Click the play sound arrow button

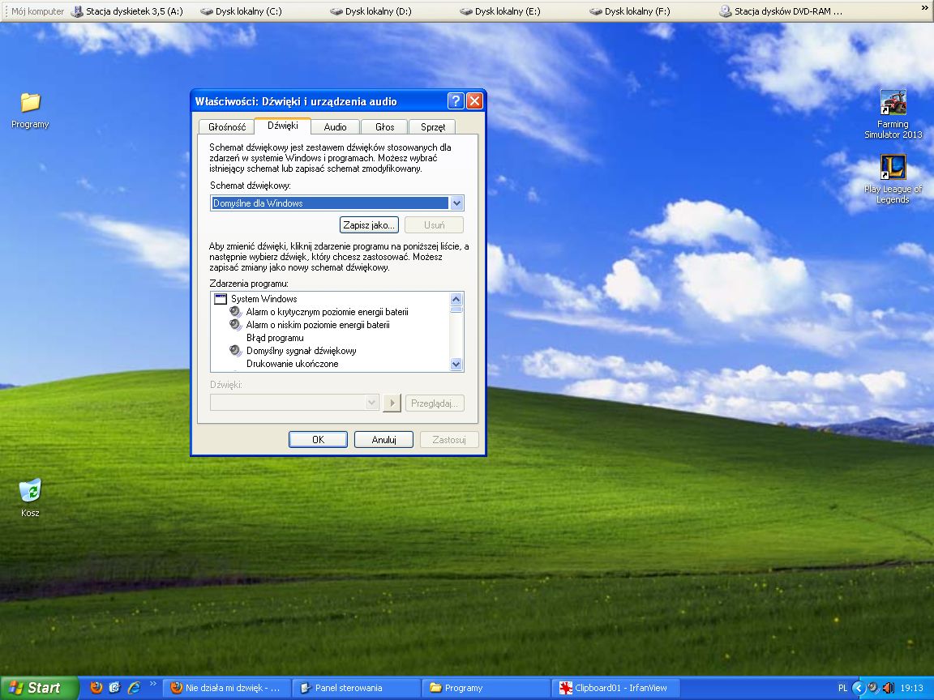pyautogui.click(x=392, y=403)
